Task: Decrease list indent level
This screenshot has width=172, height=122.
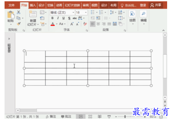Action: tap(93, 18)
